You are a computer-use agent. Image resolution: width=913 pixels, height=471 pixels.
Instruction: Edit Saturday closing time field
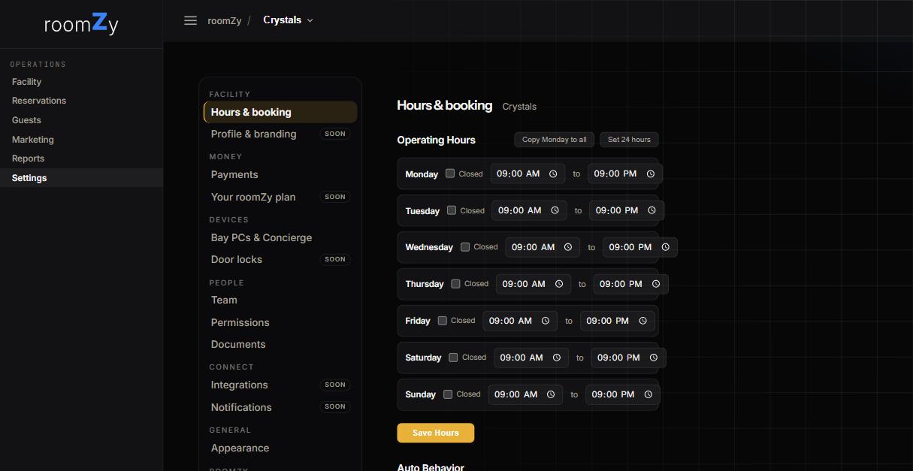coord(629,358)
